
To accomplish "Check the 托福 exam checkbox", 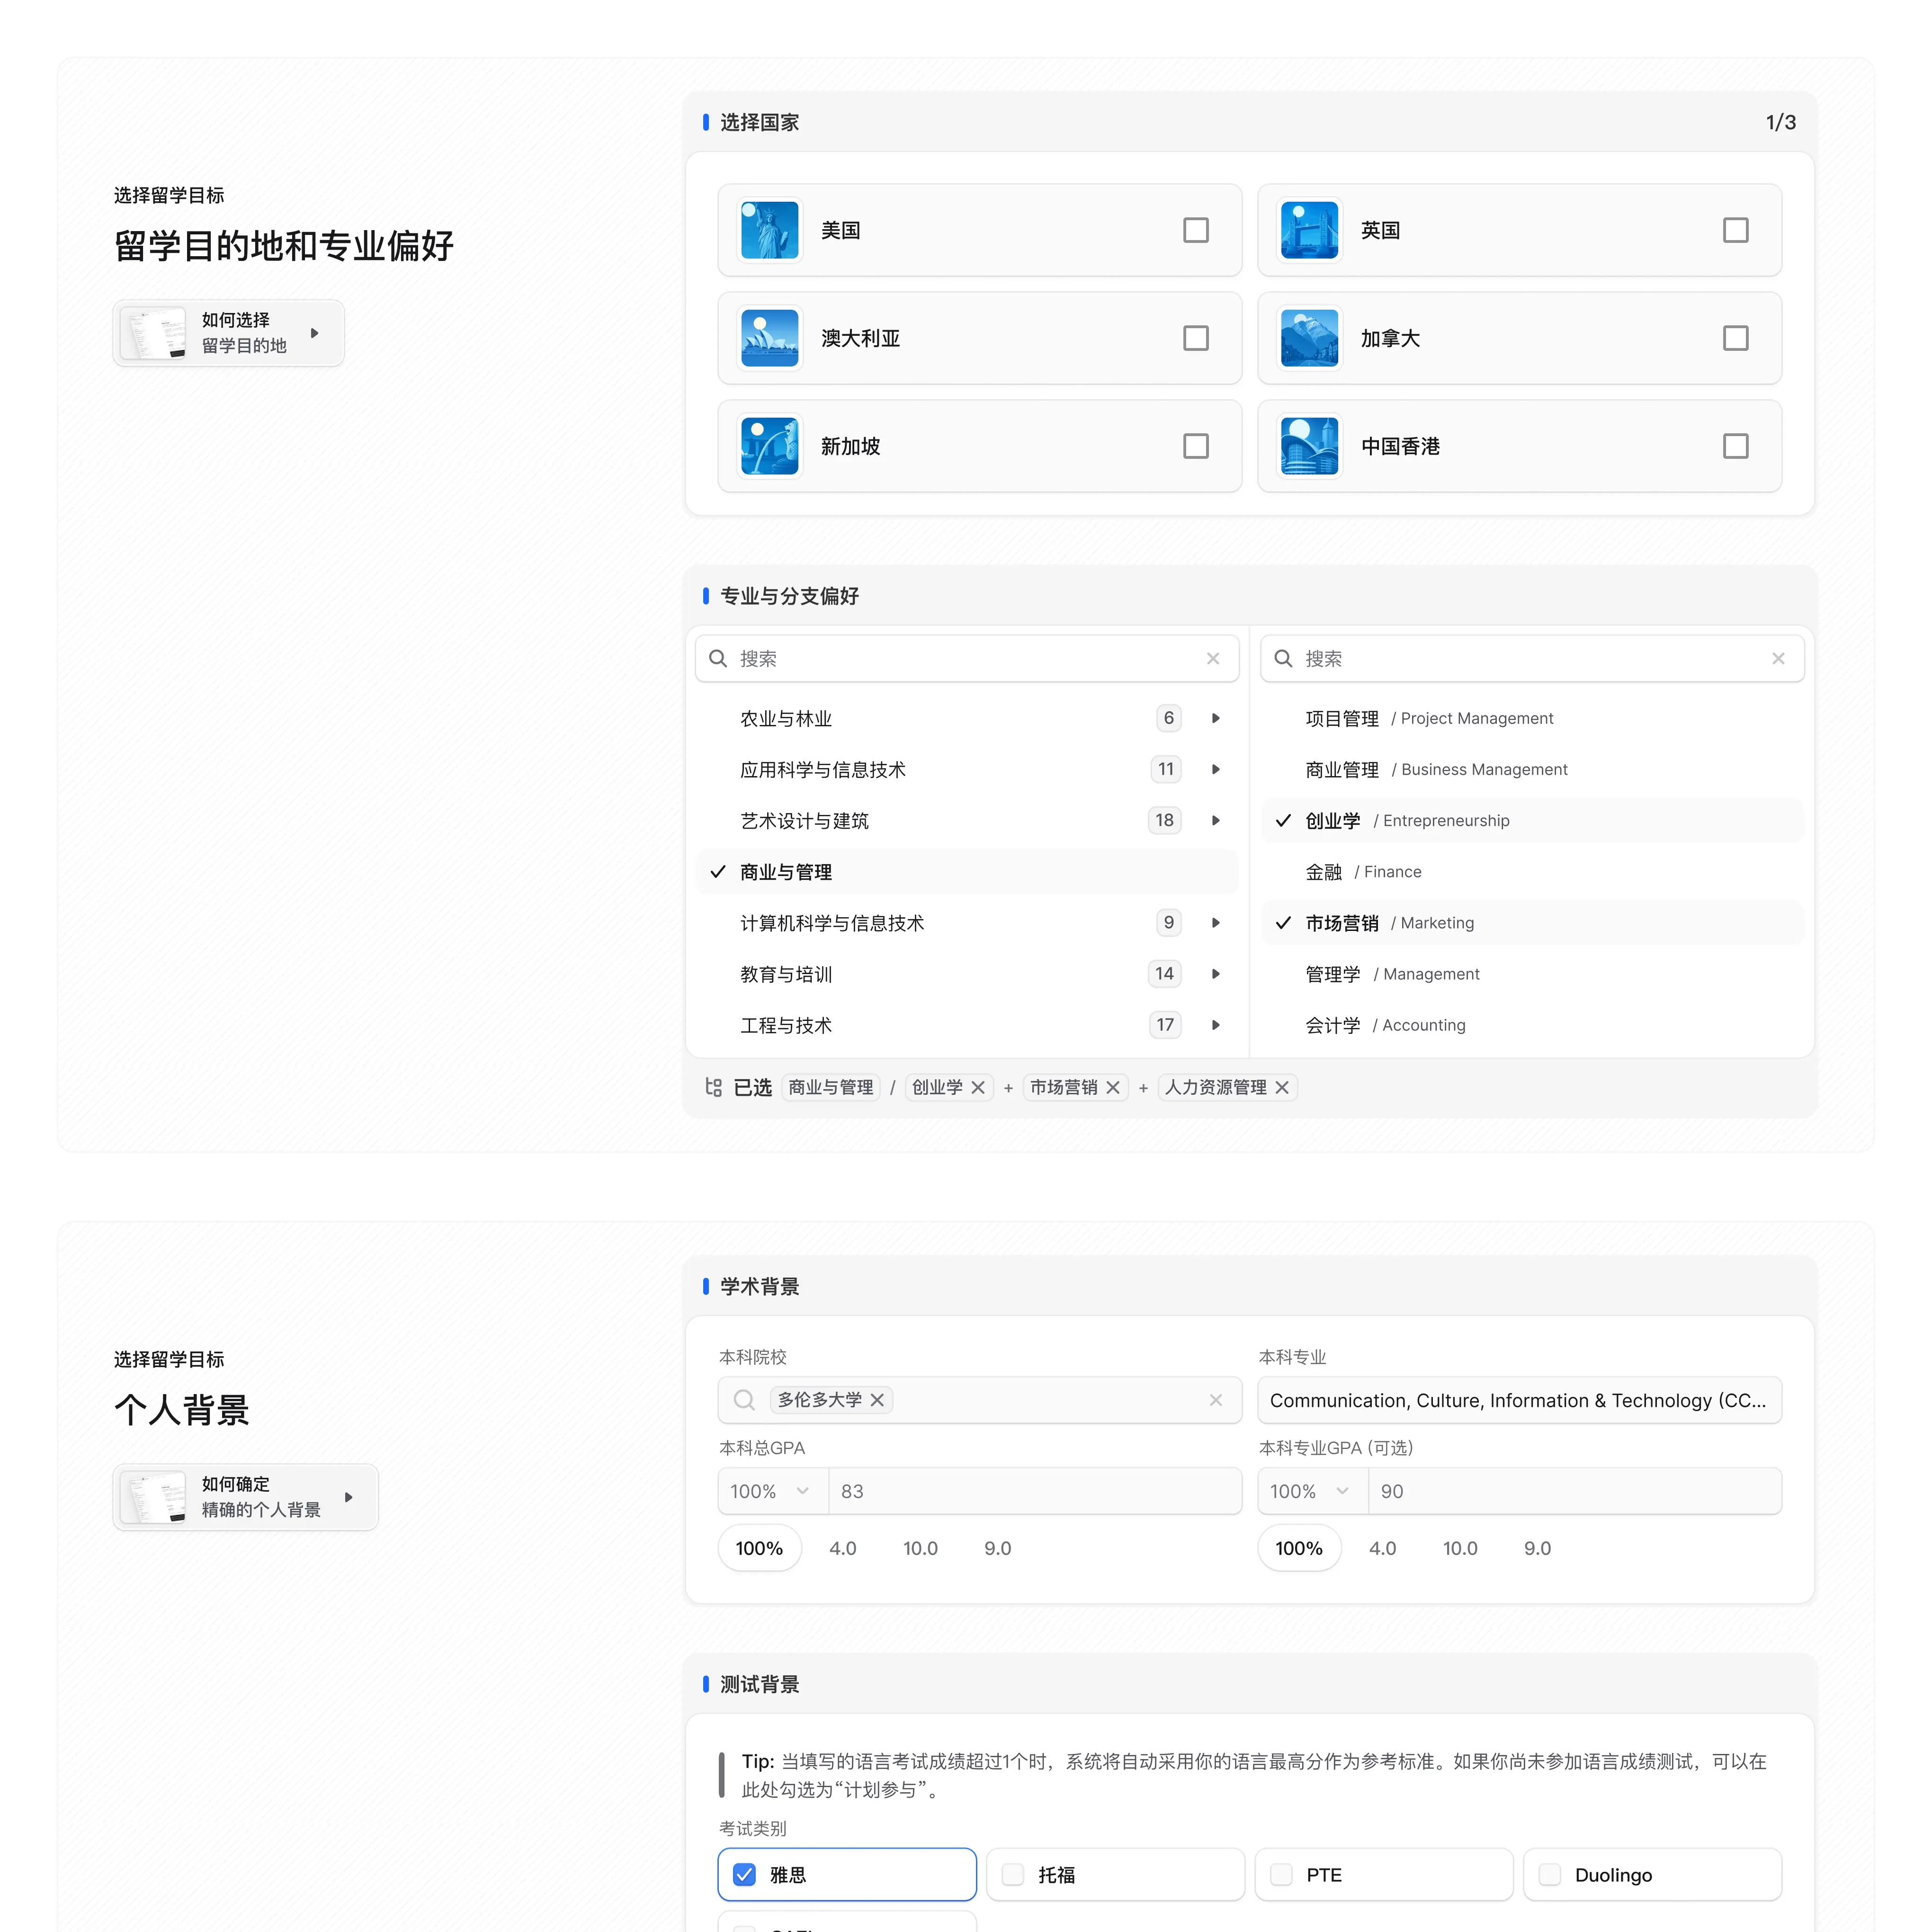I will click(x=1013, y=1874).
